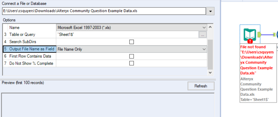This screenshot has height=117, width=278.
Task: Expand the Microsoft Excel 1997-2003 format dropdown
Action: point(204,28)
